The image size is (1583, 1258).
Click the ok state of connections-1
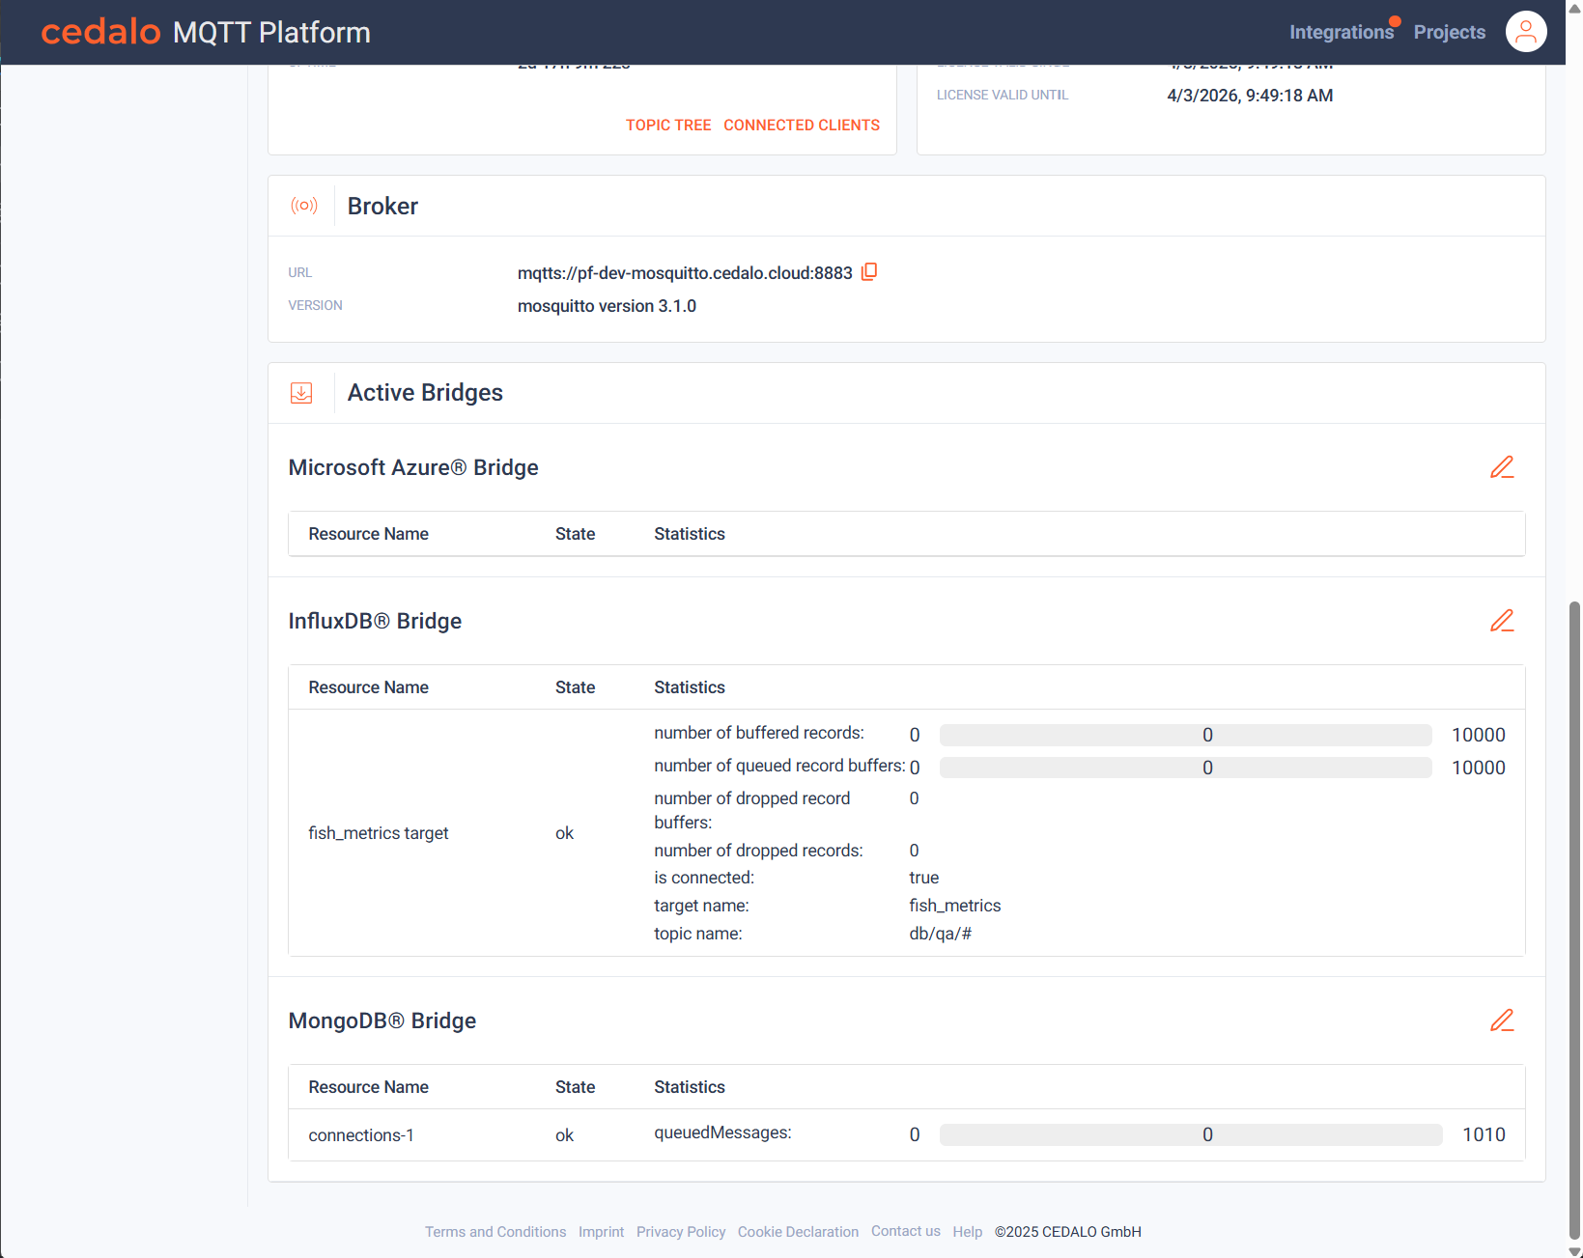564,1135
